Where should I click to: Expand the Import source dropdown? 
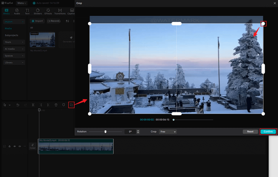click(14, 22)
